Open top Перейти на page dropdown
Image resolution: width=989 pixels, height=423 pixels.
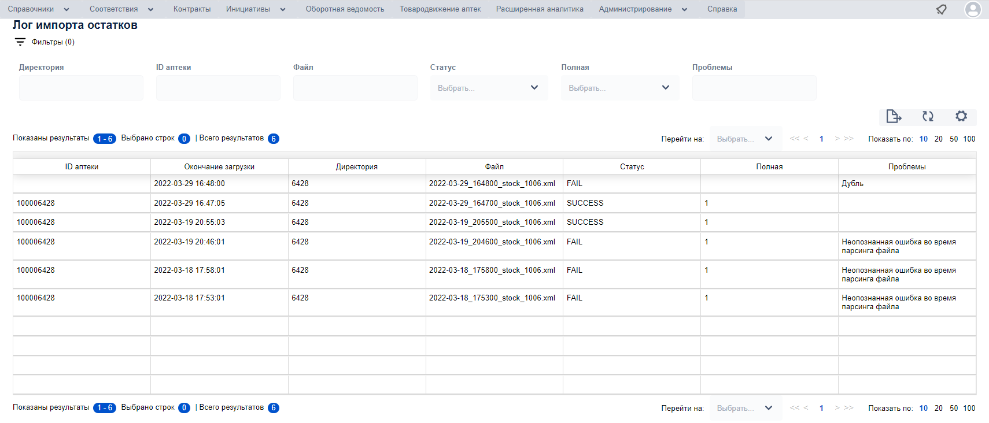[746, 139]
